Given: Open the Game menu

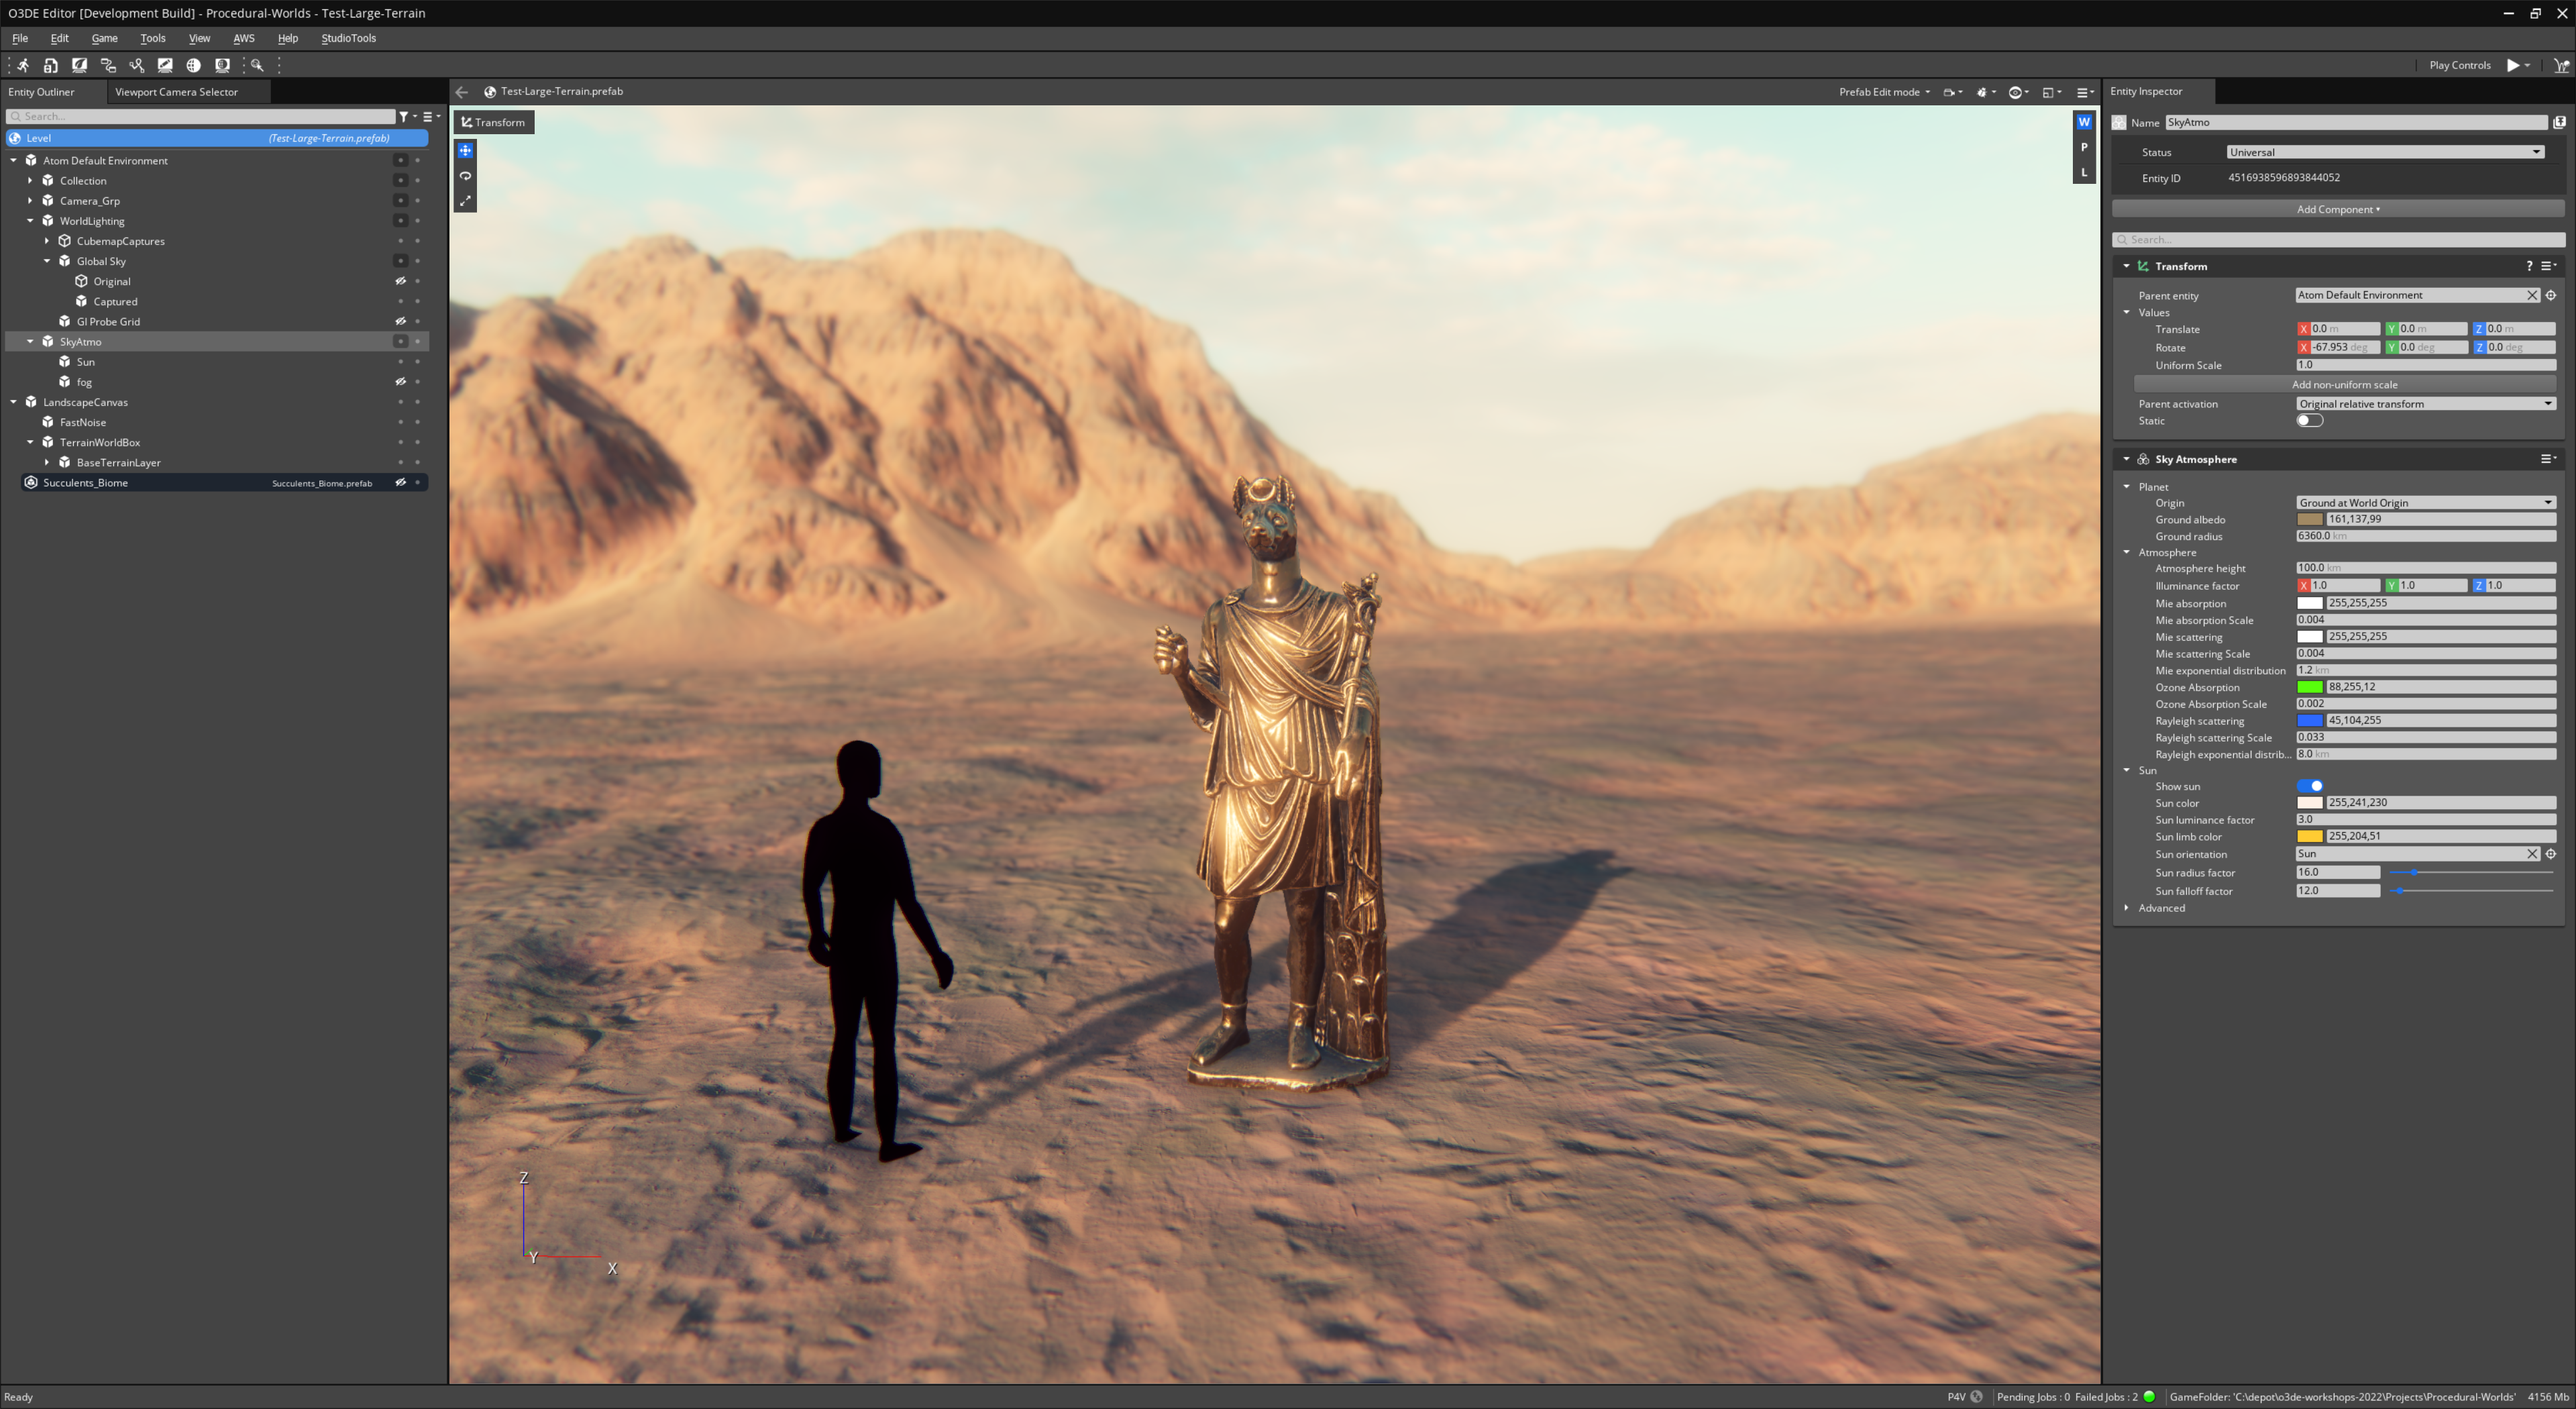Looking at the screenshot, I should point(104,38).
